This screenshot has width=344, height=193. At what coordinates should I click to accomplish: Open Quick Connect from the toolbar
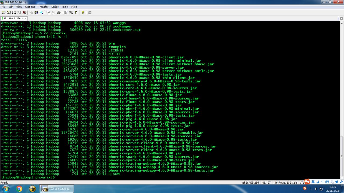pos(9,12)
